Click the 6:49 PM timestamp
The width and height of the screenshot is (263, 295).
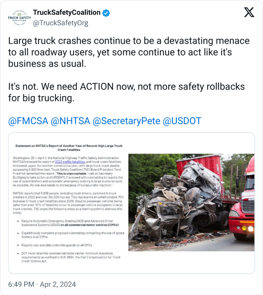click(x=21, y=284)
